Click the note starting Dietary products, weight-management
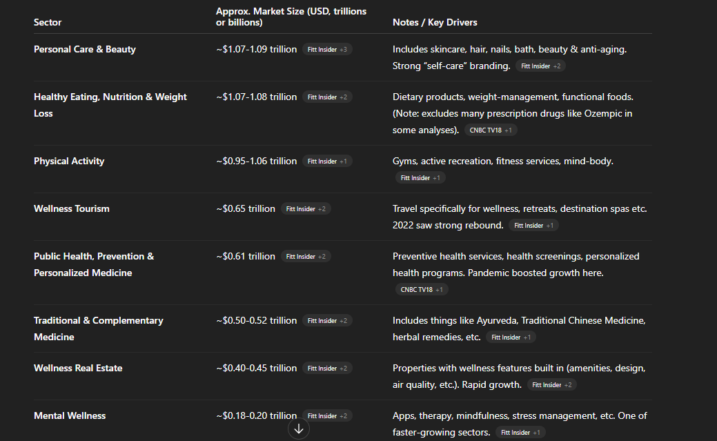 513,113
